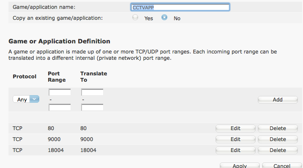Screen dimensions: 303x168
Task: Select the TCP 9000 row entry
Action: pyautogui.click(x=155, y=139)
